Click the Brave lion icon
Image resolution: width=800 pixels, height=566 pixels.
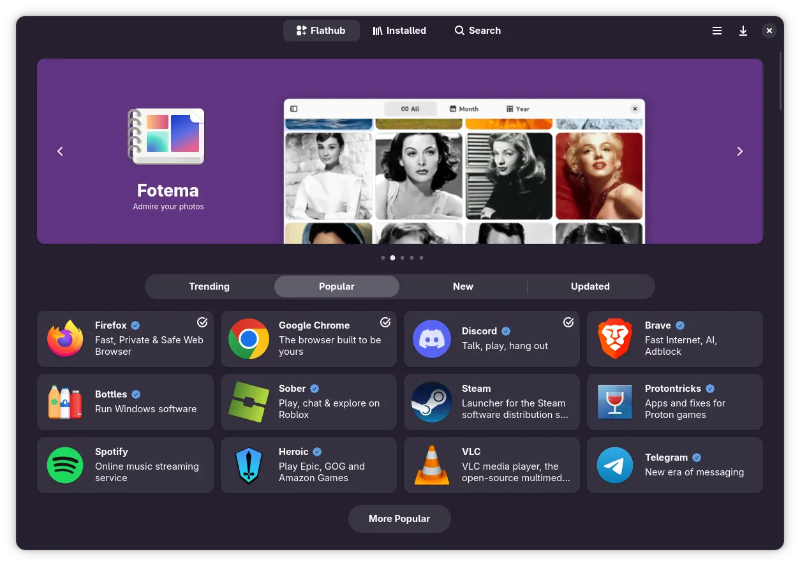click(615, 339)
